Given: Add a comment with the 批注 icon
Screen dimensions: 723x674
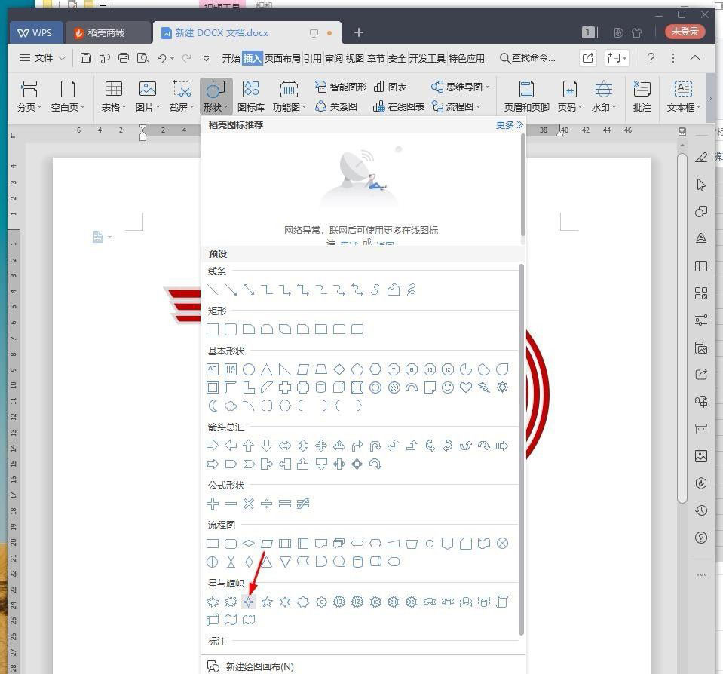Looking at the screenshot, I should pos(642,95).
